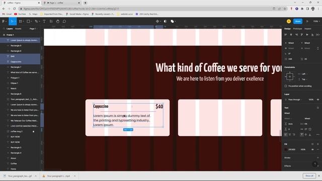Open new browser tab plus button
The height and width of the screenshot is (181, 322).
[x=86, y=3]
